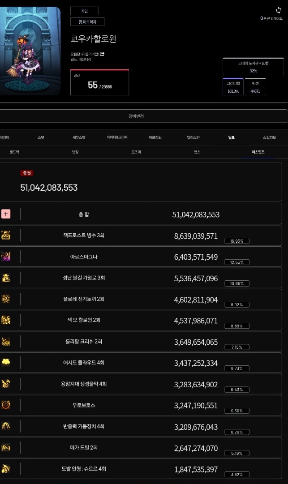This screenshot has width=288, height=484.
Task: Click the 성난 불길 가열로 skill icon
Action: pos(6,278)
